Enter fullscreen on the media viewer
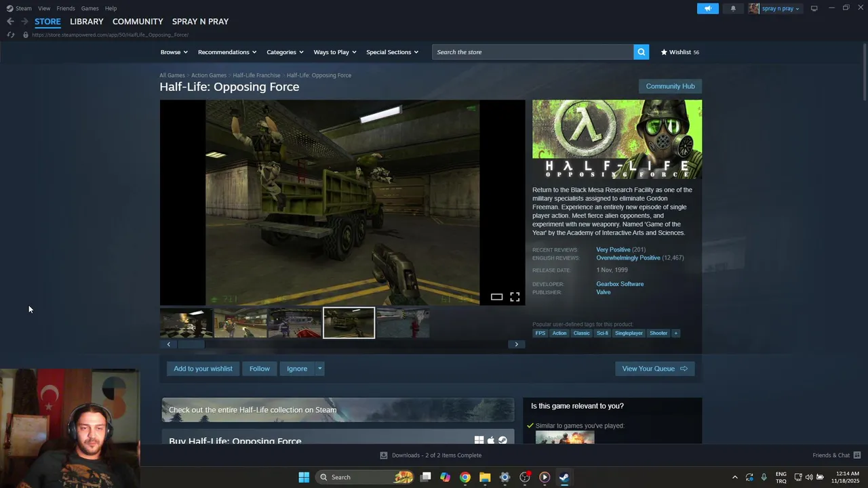Screen dimensions: 868x488 515,297
